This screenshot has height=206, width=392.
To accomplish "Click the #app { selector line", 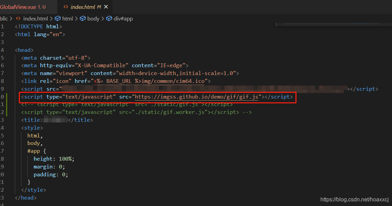I will [37, 151].
